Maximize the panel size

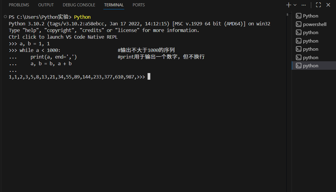pos(318,5)
